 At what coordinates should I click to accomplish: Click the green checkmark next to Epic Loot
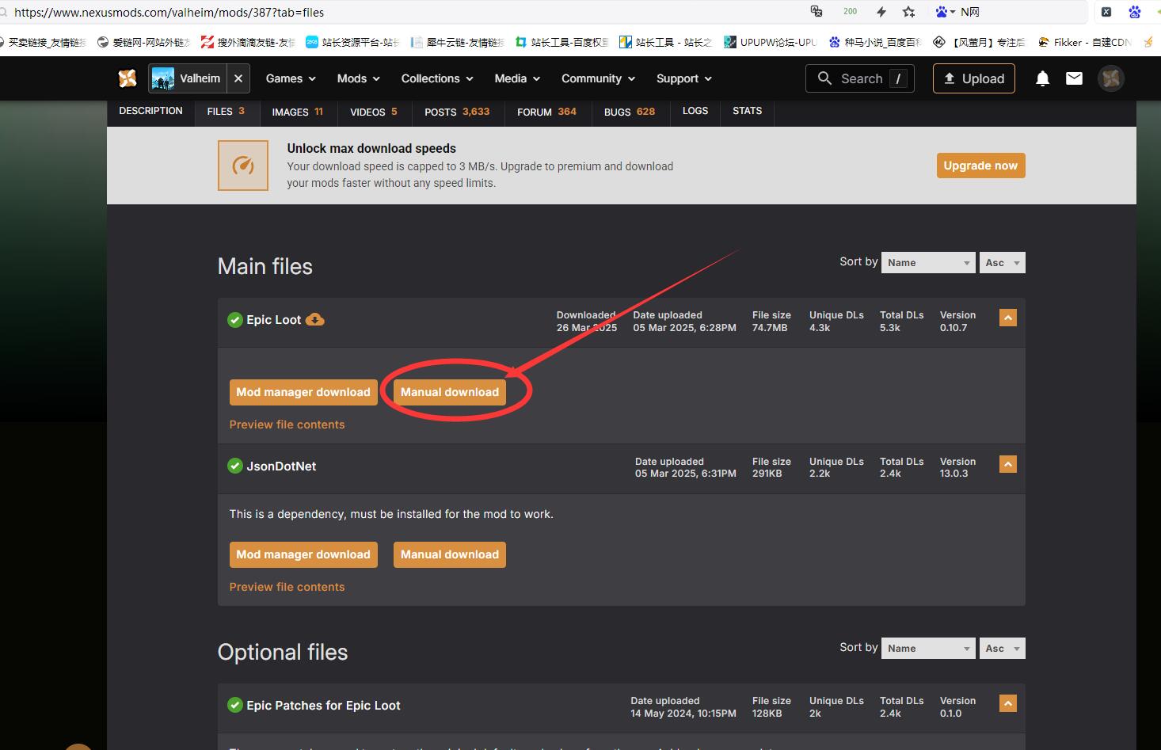(x=234, y=320)
